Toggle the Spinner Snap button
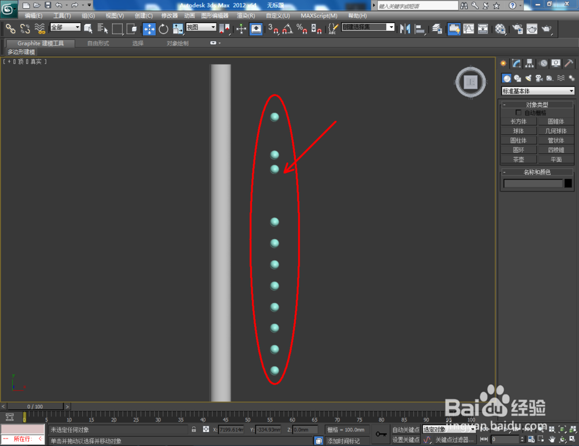The image size is (579, 446). [317, 29]
